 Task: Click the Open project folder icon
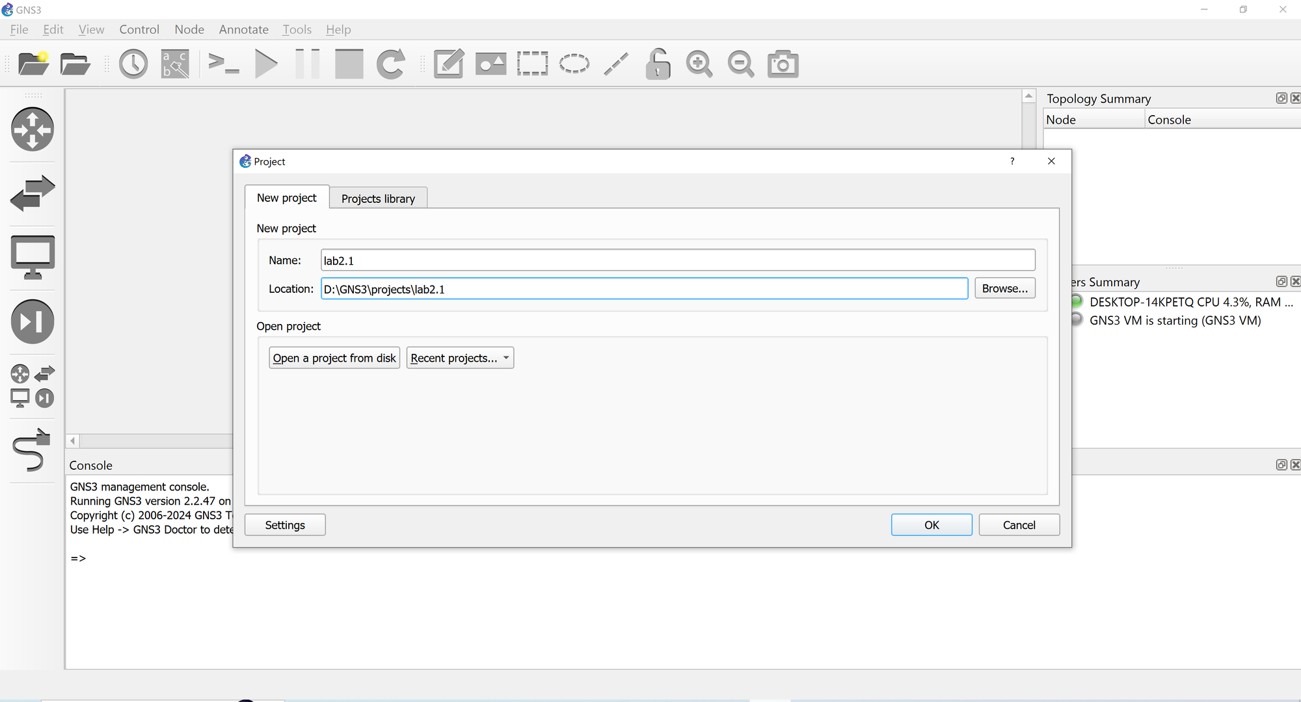pyautogui.click(x=75, y=64)
